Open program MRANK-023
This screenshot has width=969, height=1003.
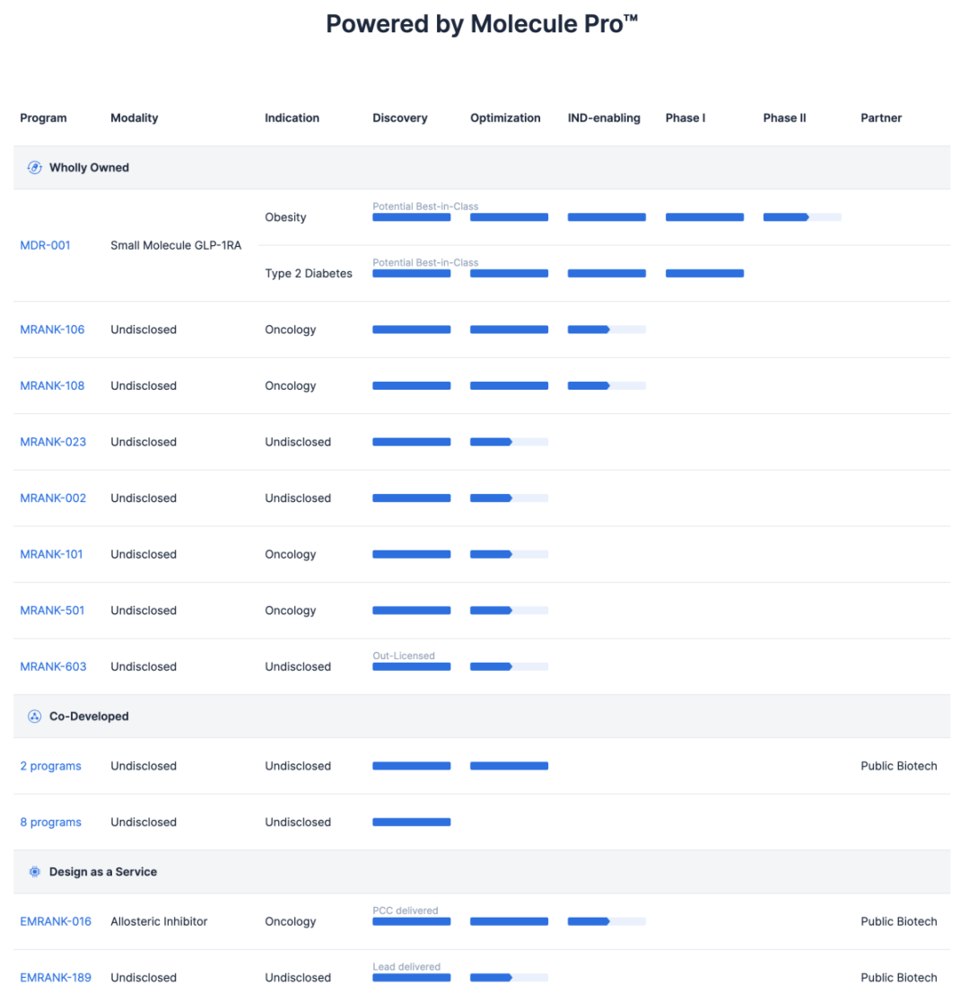click(x=53, y=442)
